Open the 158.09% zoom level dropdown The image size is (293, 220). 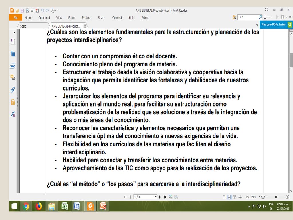pyautogui.click(x=260, y=197)
